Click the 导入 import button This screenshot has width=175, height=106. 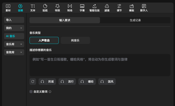[x=14, y=20]
